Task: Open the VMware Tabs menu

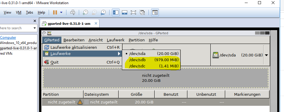Action: coord(29,12)
